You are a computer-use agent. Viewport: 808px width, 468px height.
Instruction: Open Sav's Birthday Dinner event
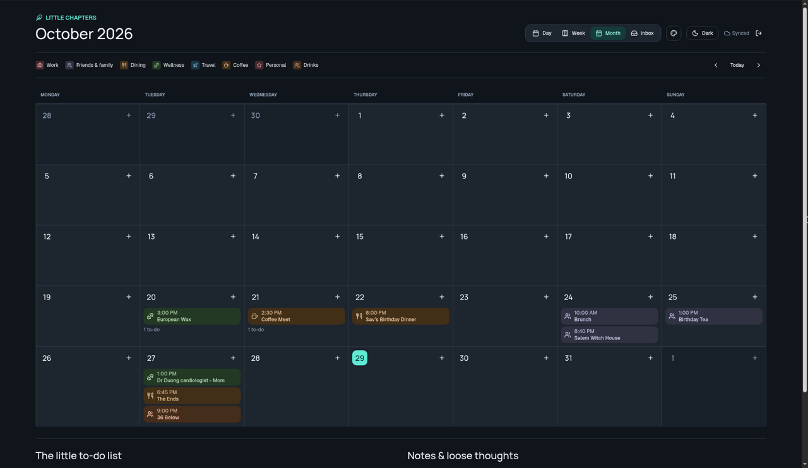pos(401,316)
